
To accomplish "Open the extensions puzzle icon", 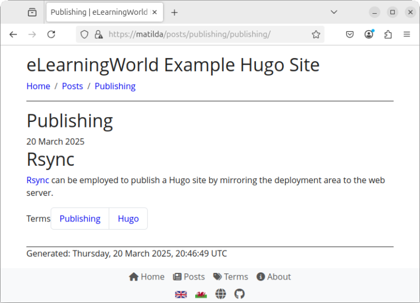I will (x=388, y=34).
